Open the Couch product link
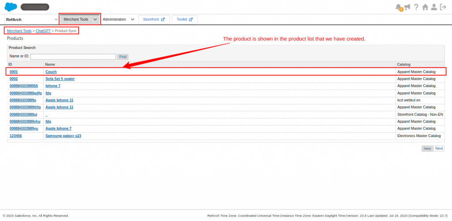 51,72
